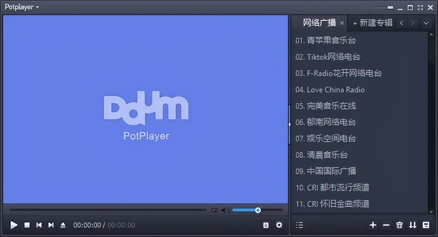Save the playlist with the save icon
The image size is (438, 237).
pyautogui.click(x=426, y=225)
